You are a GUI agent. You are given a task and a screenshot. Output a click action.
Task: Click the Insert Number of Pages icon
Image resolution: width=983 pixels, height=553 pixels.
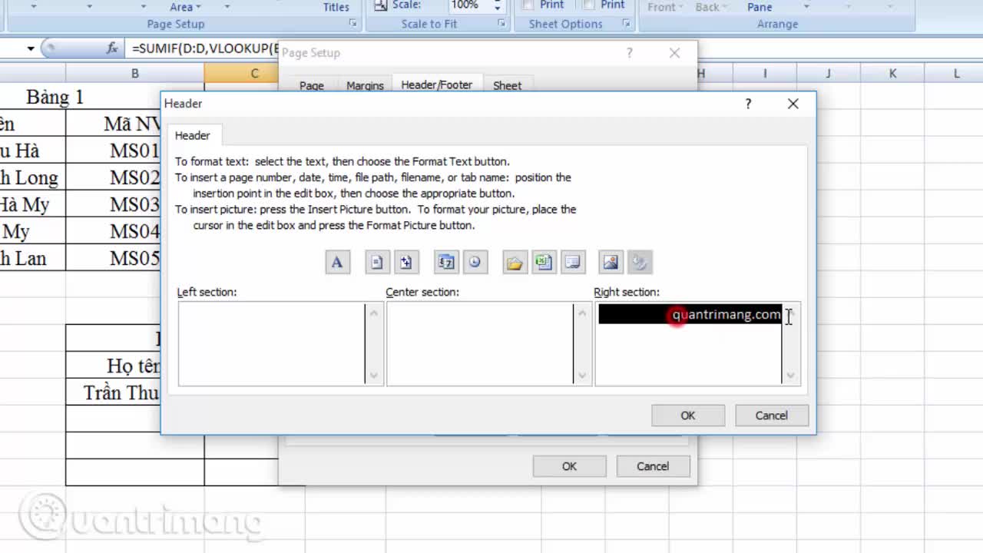point(406,263)
